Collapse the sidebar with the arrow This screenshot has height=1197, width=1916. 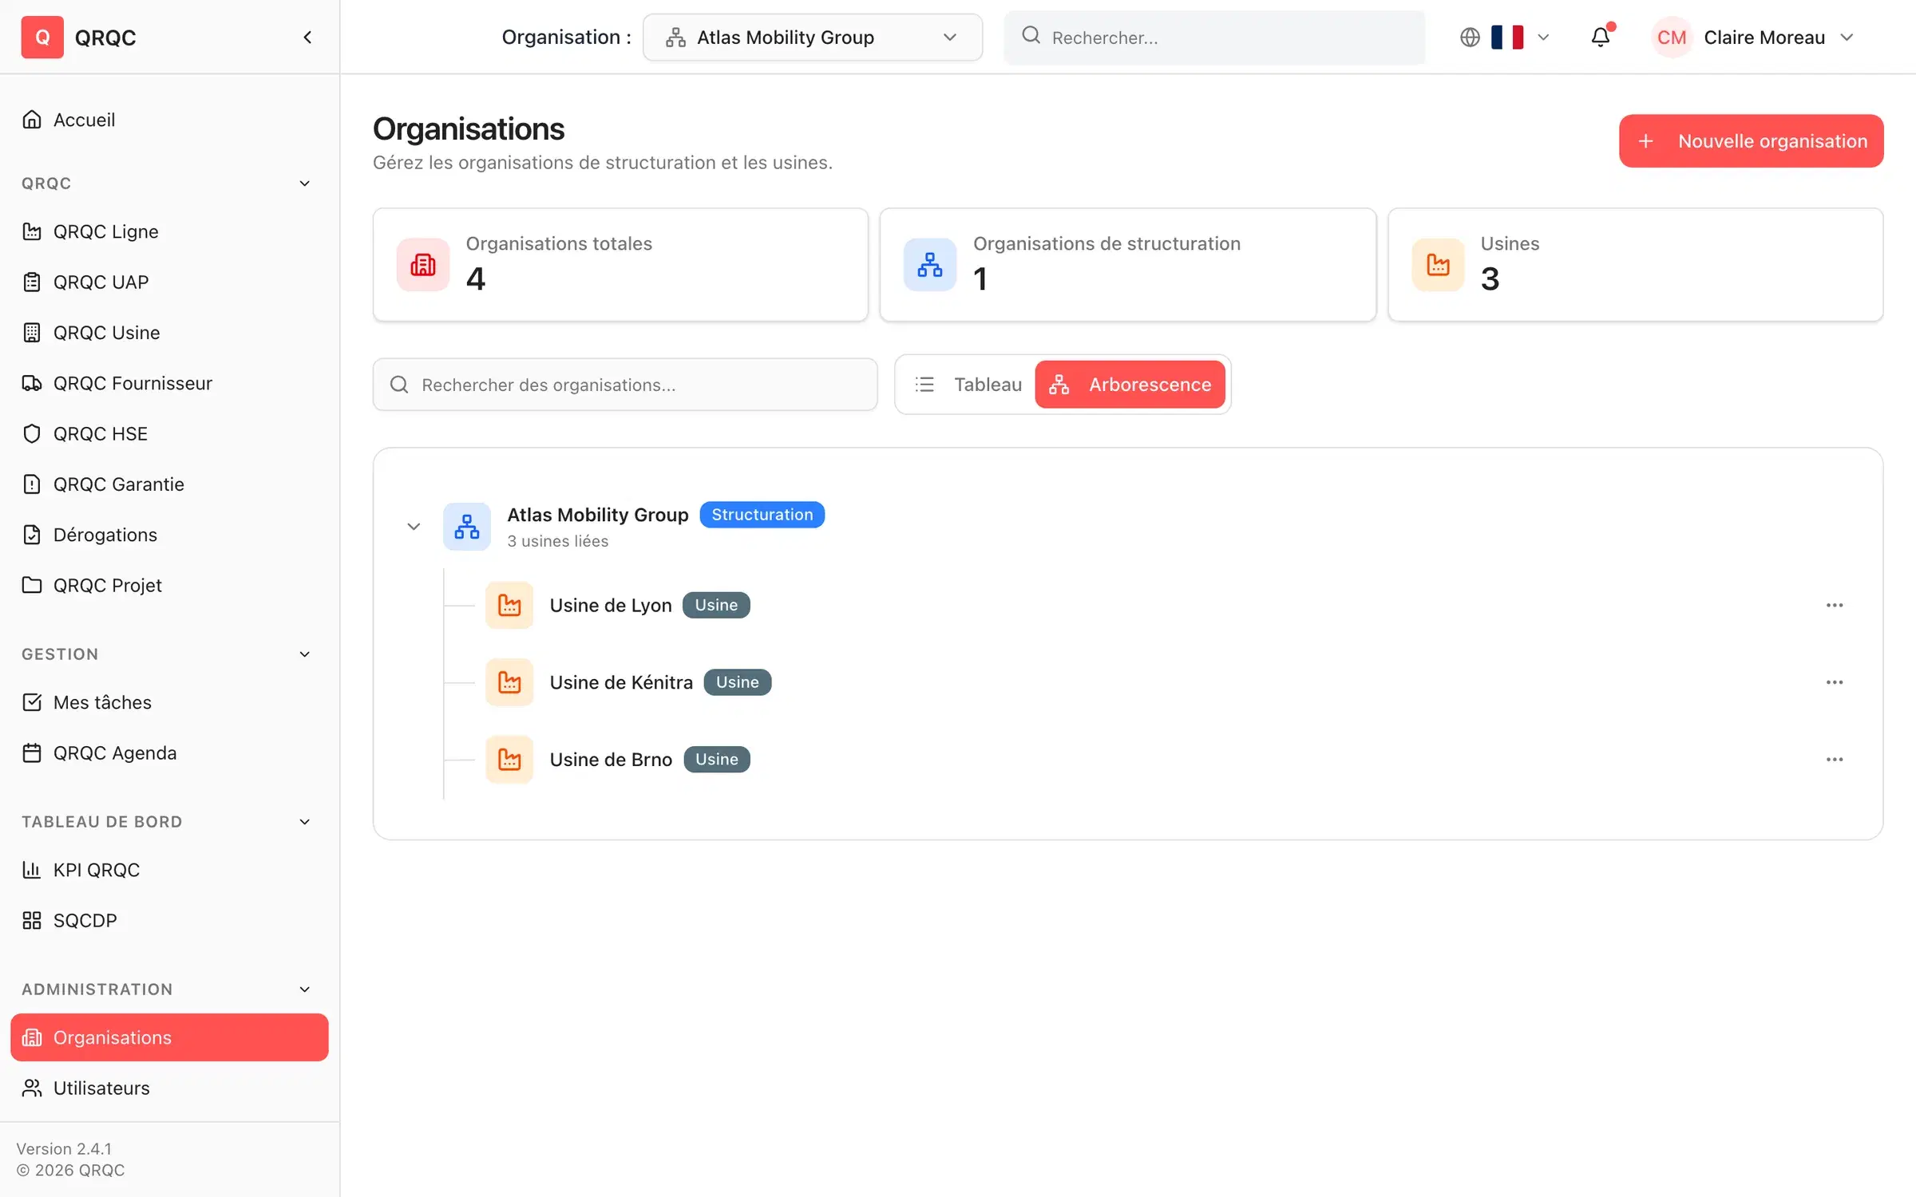click(x=307, y=38)
